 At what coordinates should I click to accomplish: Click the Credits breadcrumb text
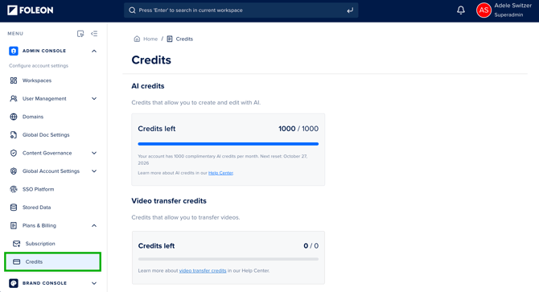[184, 39]
